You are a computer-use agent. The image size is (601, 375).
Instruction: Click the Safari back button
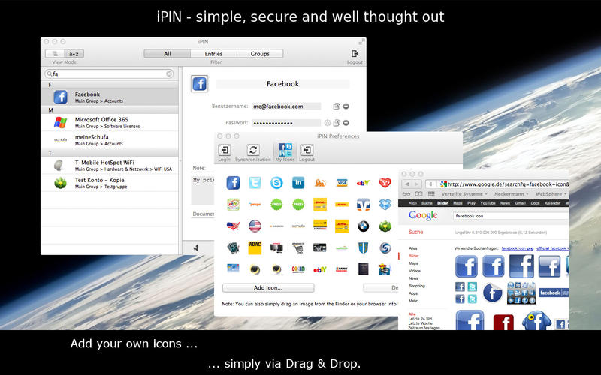(406, 184)
